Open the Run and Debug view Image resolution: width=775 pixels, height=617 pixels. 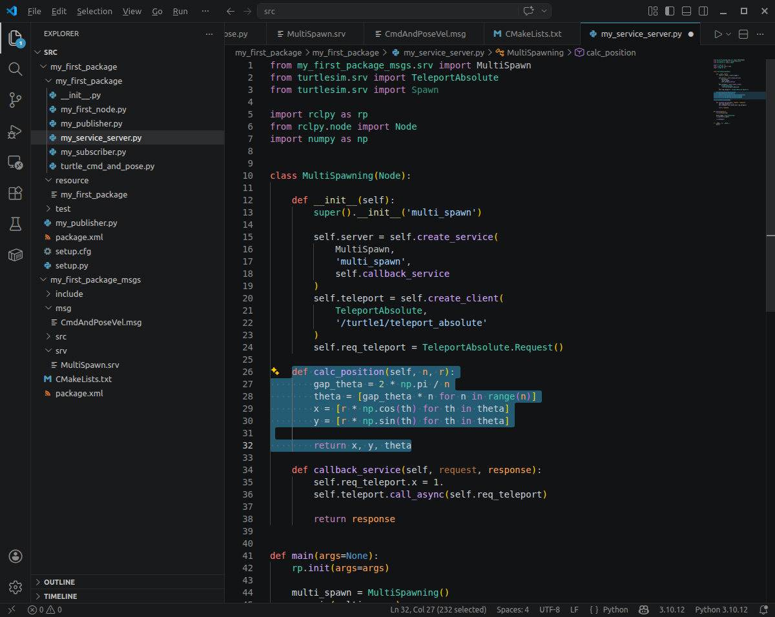pos(15,132)
